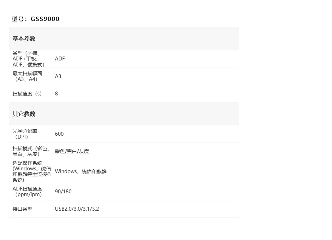Click the ADF type value
This screenshot has width=332, height=240.
click(60, 59)
